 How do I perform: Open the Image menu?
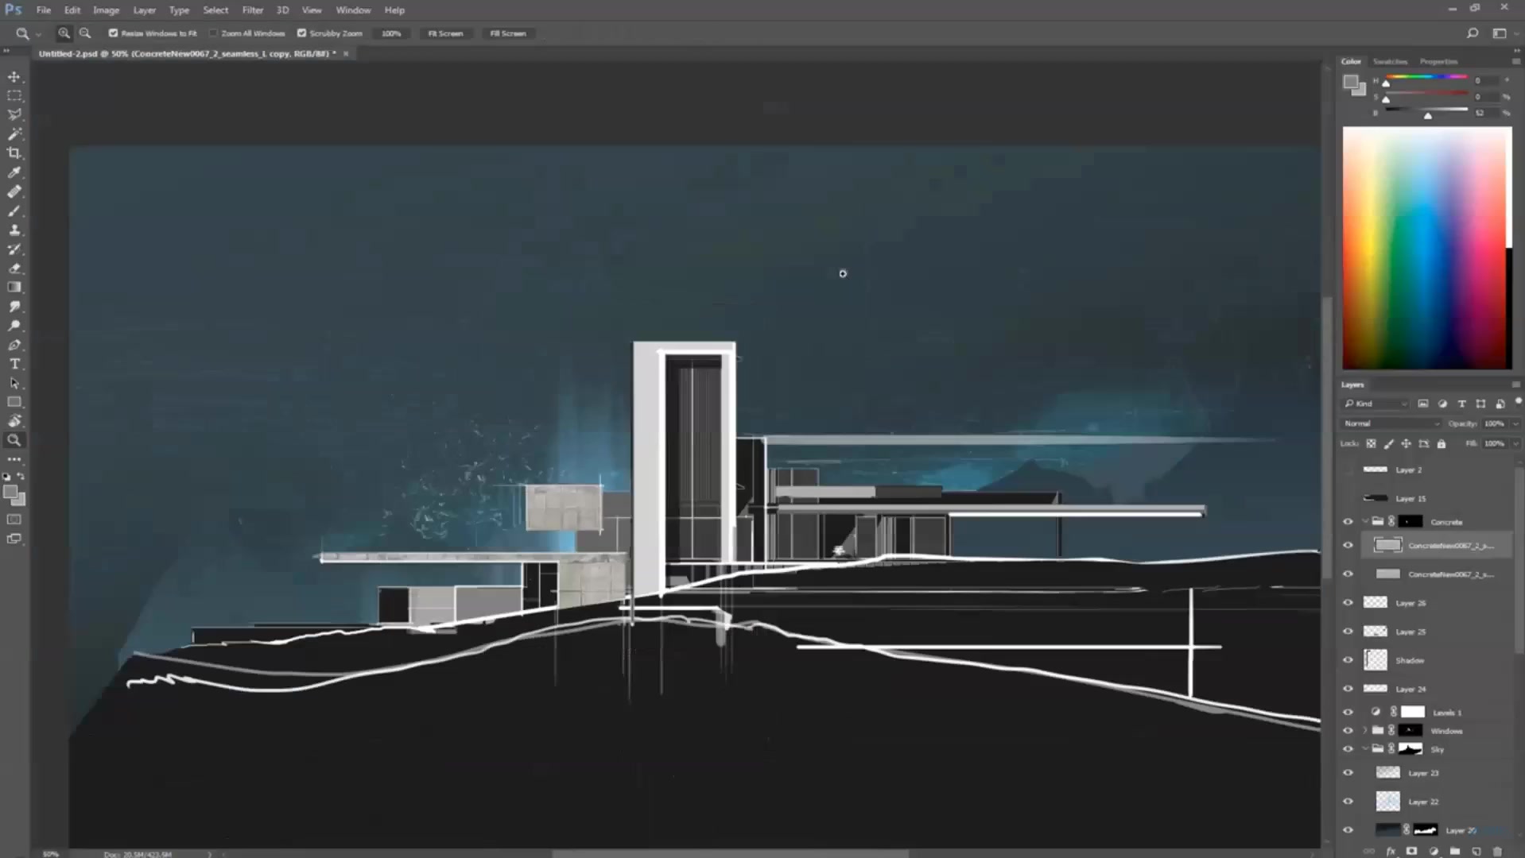[106, 10]
